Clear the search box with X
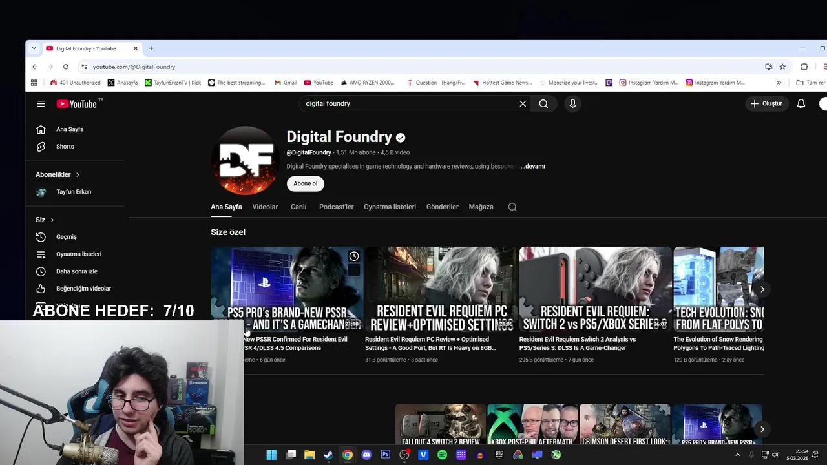Screen dimensions: 827x465 523,103
